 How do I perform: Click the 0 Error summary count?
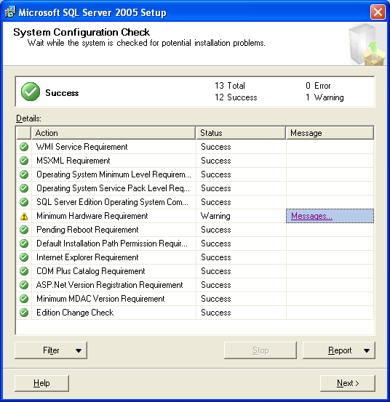point(318,86)
